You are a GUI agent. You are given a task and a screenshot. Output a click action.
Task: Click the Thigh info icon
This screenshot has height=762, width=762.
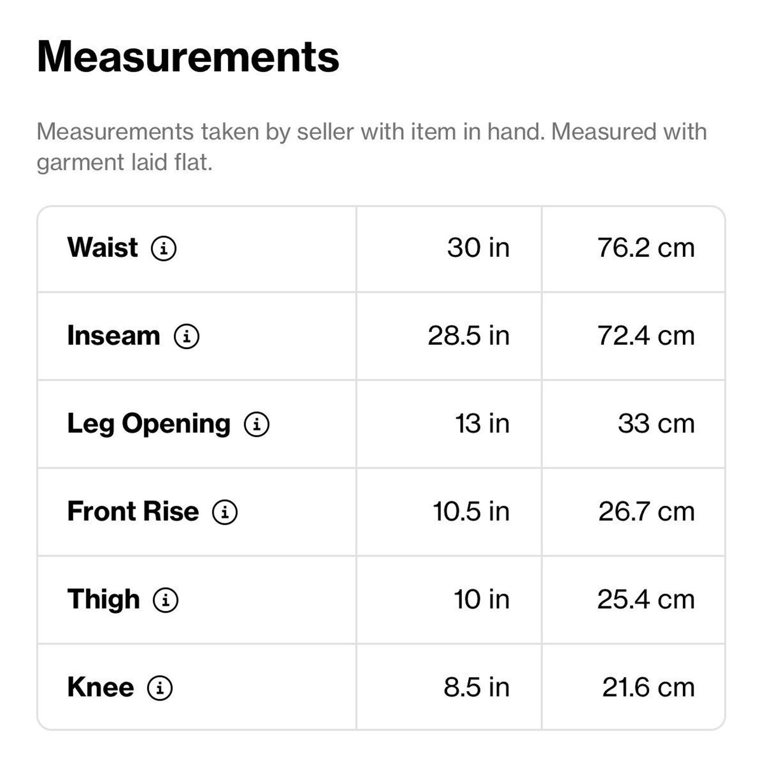coord(166,600)
